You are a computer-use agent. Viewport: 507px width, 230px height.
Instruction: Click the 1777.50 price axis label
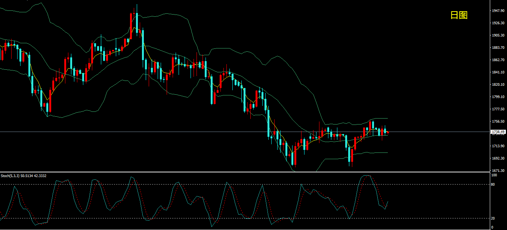(x=498, y=109)
